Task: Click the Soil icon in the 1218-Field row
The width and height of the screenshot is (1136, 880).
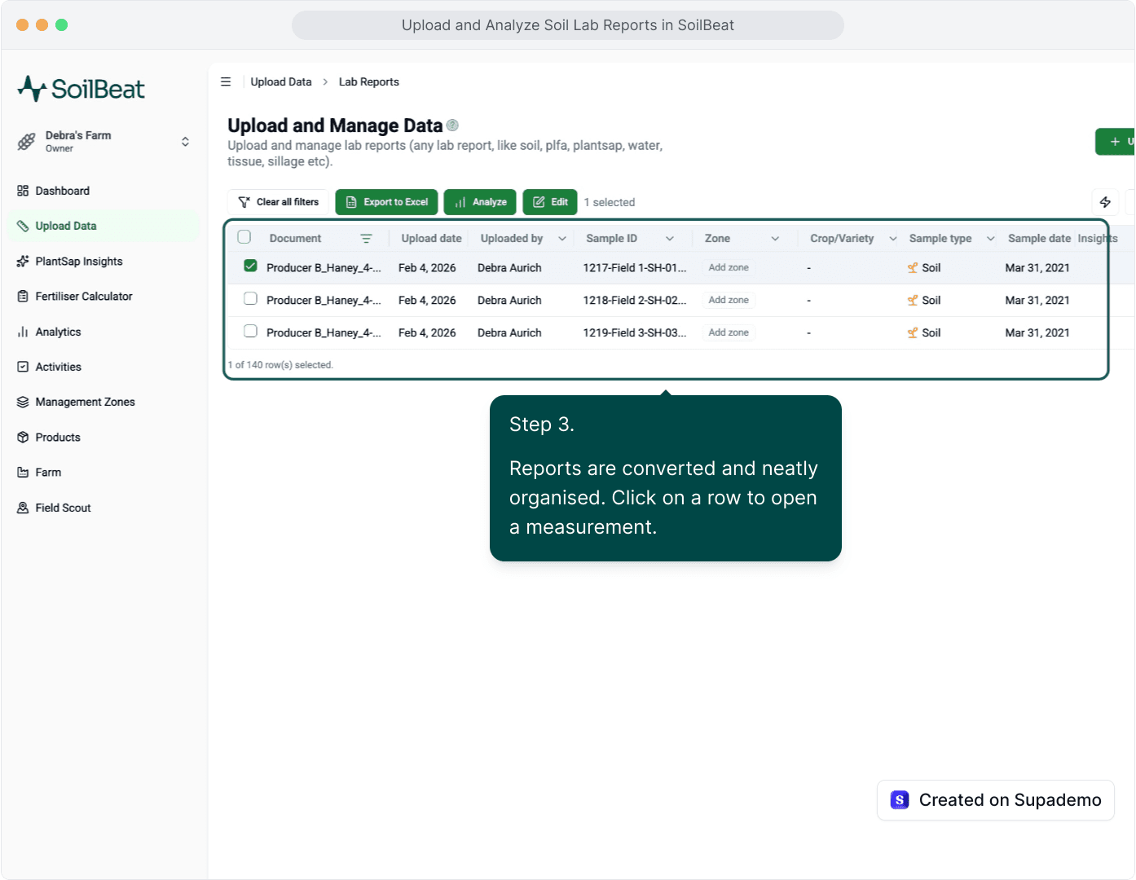Action: click(x=913, y=301)
